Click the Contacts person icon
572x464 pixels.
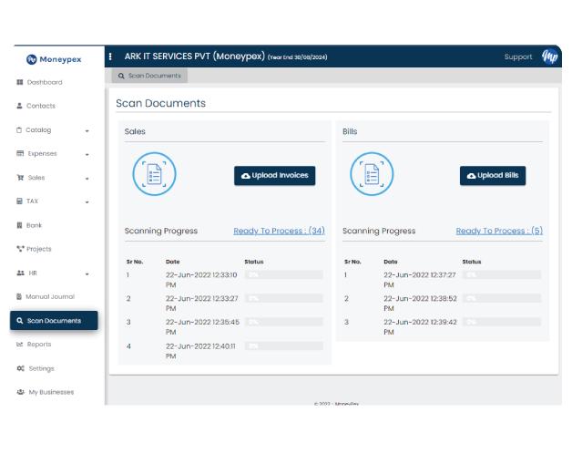tap(20, 106)
